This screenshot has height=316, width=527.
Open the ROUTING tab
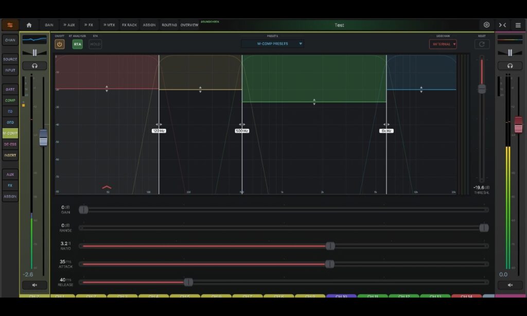[169, 25]
